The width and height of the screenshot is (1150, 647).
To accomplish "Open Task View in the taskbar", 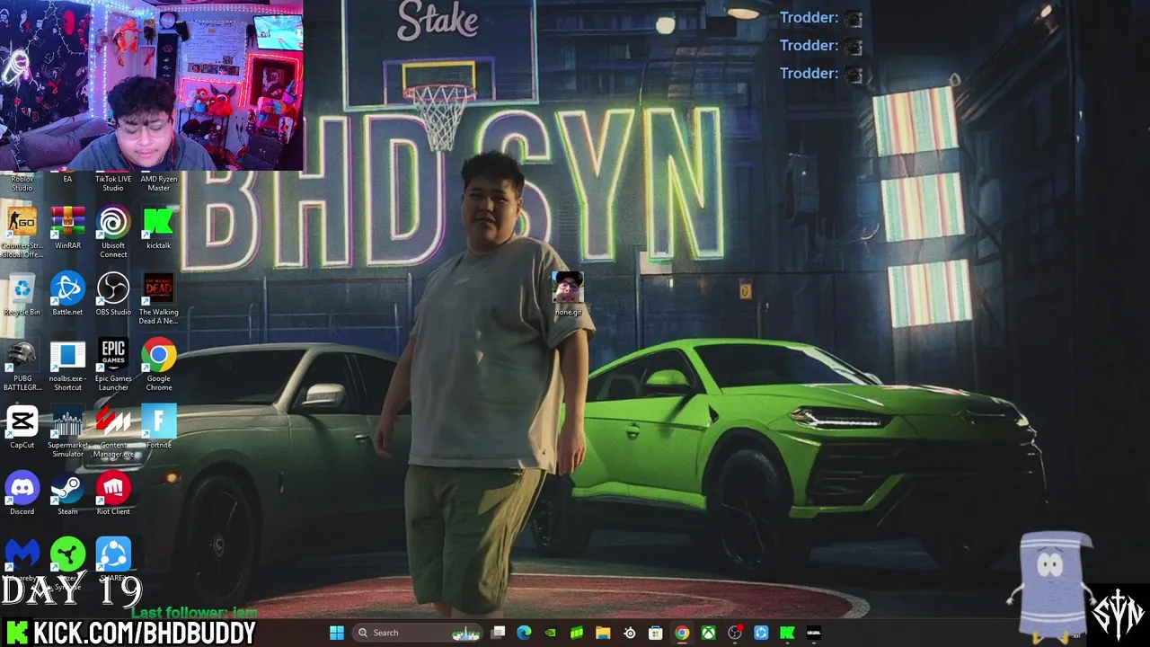I will coord(499,633).
